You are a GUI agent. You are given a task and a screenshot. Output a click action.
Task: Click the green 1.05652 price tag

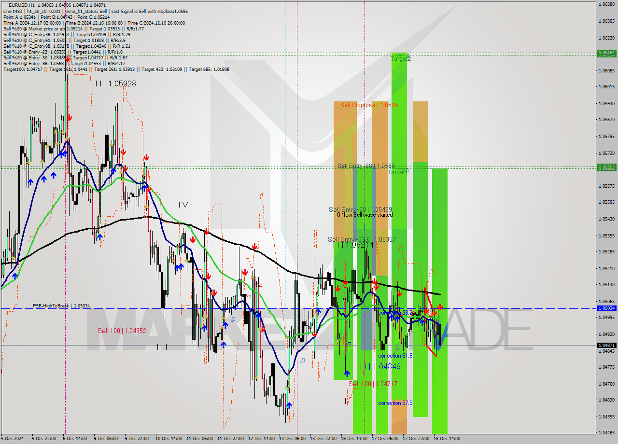coord(606,167)
